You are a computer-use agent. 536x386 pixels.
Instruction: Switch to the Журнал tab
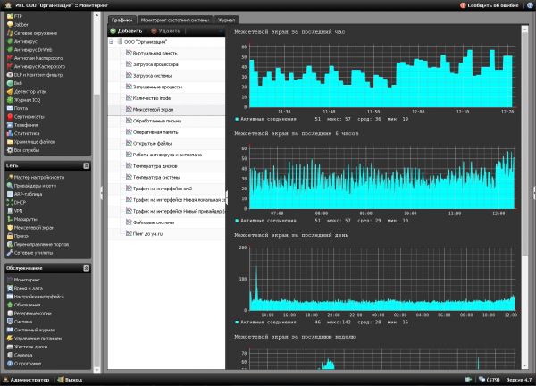[228, 19]
